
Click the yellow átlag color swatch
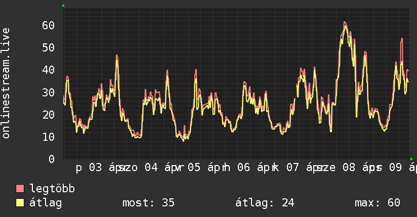click(x=20, y=202)
